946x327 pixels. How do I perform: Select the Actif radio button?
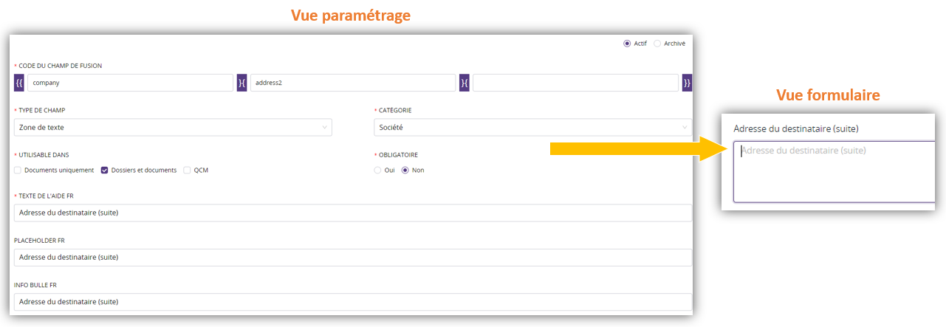pos(628,44)
